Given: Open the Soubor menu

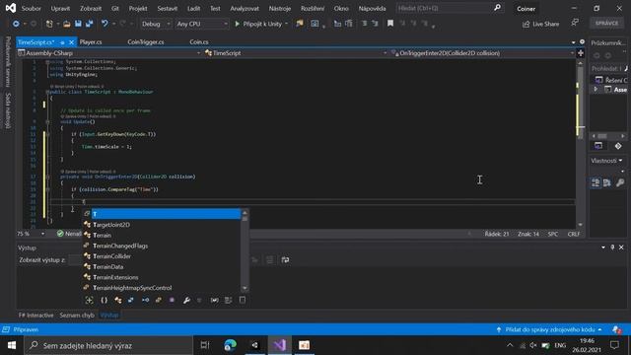Looking at the screenshot, I should point(31,8).
